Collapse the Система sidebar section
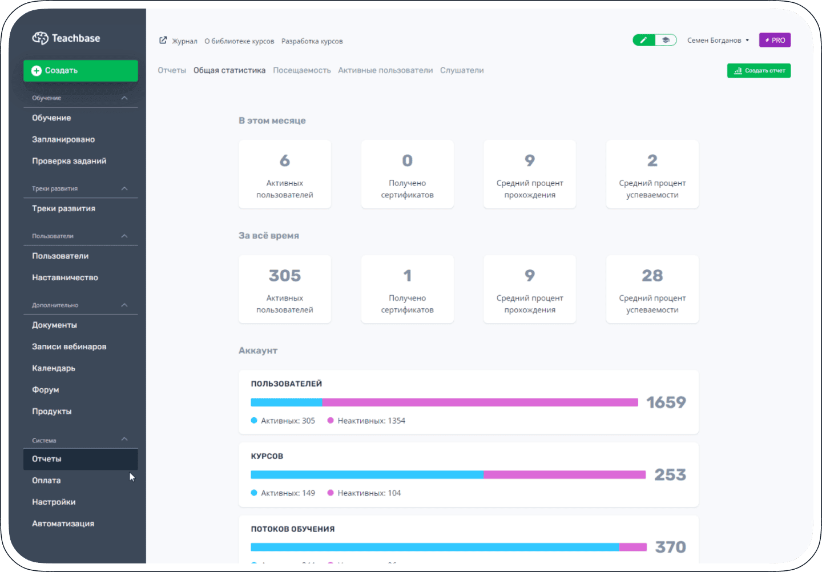This screenshot has height=572, width=822. click(x=124, y=439)
